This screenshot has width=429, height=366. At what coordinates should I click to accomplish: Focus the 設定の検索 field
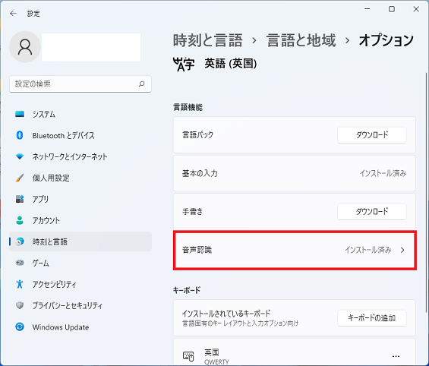pos(80,84)
